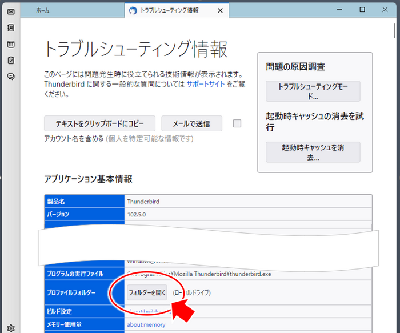Close the Thunderbird window
Image resolution: width=400 pixels, height=333 pixels.
[x=385, y=10]
